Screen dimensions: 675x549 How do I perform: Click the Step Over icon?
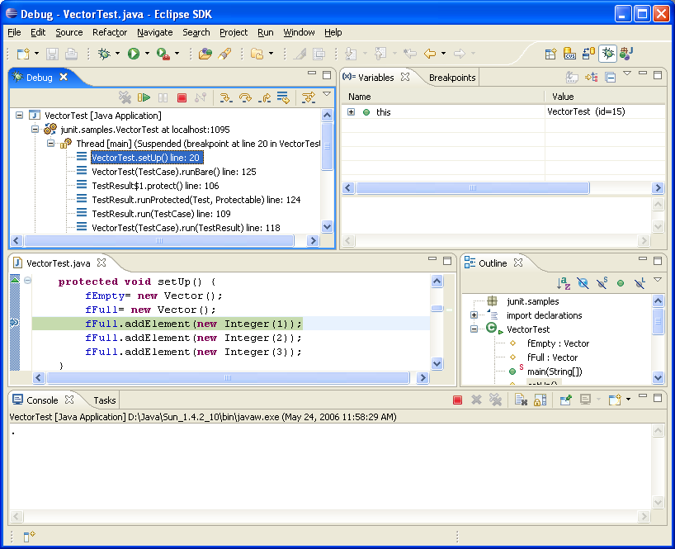click(245, 98)
